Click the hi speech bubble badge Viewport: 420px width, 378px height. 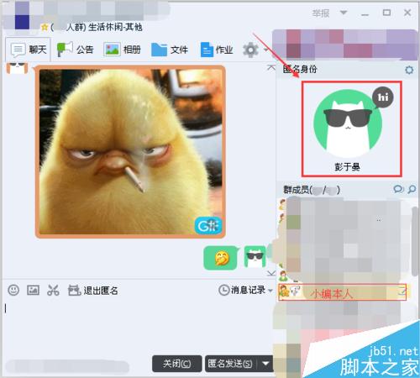382,97
